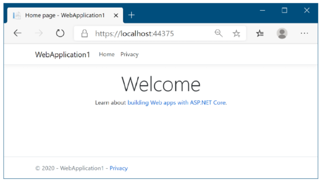This screenshot has width=322, height=182.
Task: Open the zoom magnifier in address bar
Action: 219,34
